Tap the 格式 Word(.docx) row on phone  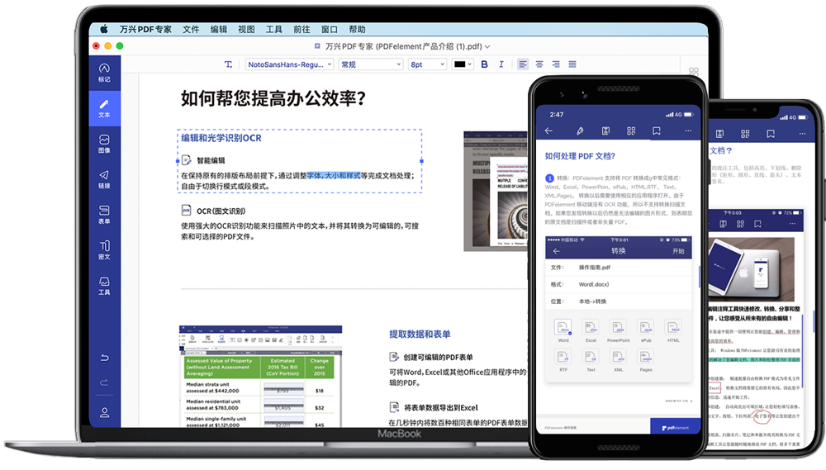coord(619,284)
